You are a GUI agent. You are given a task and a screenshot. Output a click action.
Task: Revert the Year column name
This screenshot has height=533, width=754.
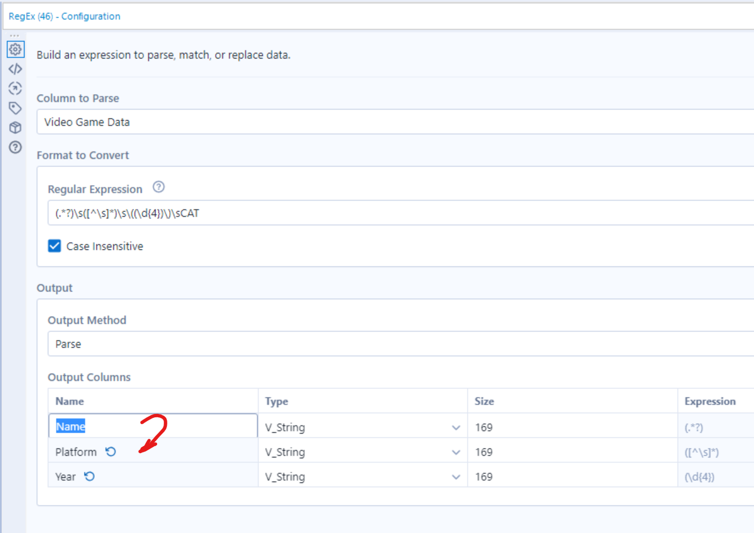(x=90, y=476)
